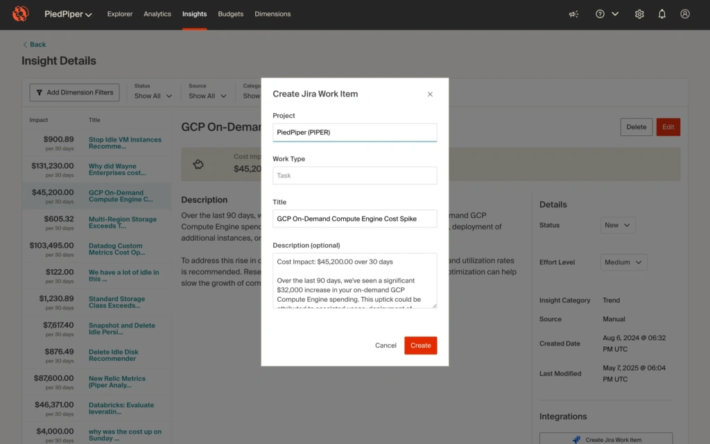Image resolution: width=710 pixels, height=444 pixels.
Task: Open Stop Idle VM Instances insight
Action: (125, 143)
